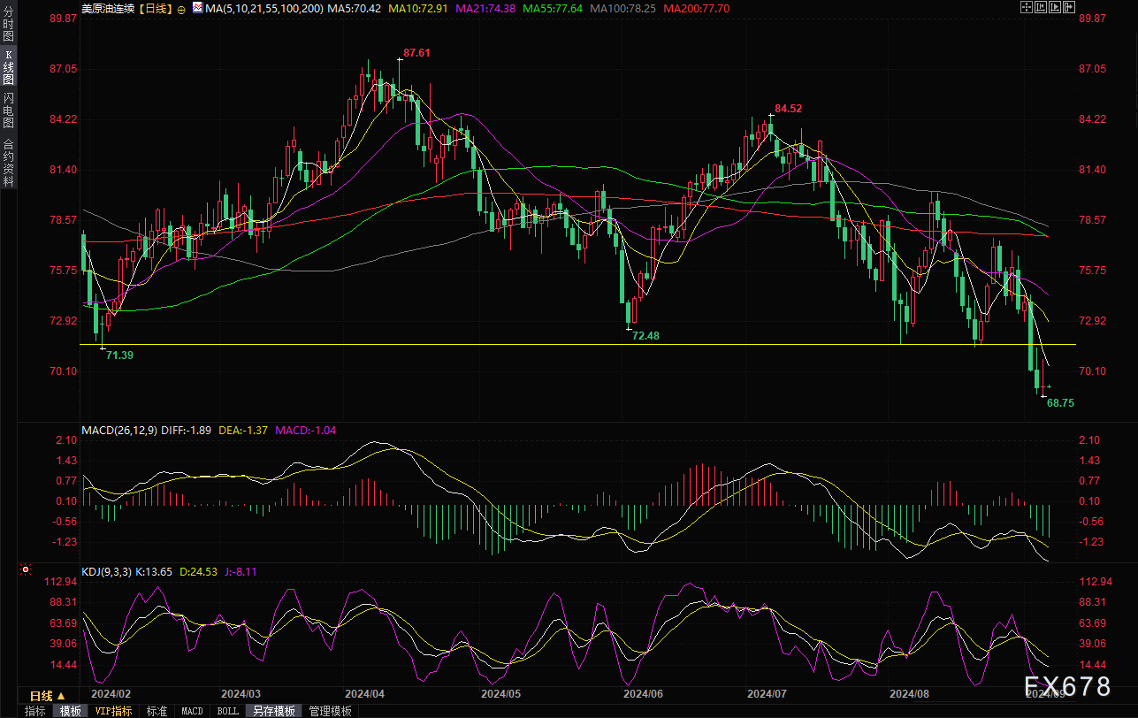
Task: Click the small gear icon beside KDJ panel
Action: coord(26,570)
